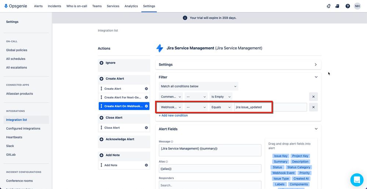367x189 pixels.
Task: Go to the Incidents tab
Action: pos(54,6)
